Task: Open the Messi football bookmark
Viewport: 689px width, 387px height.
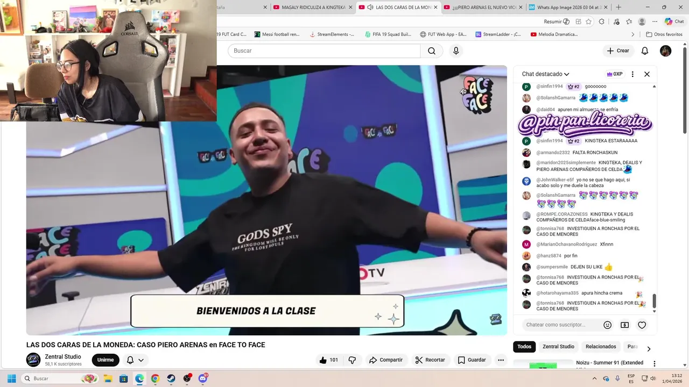Action: [x=277, y=34]
